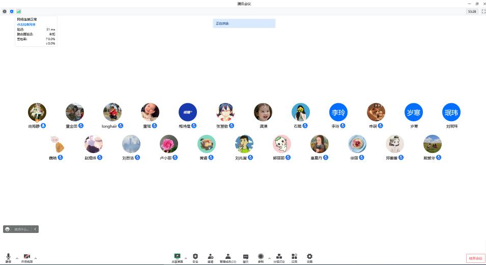Image resolution: width=486 pixels, height=265 pixels.
Task: Select 珉玮 blue name avatar
Action: point(451,112)
